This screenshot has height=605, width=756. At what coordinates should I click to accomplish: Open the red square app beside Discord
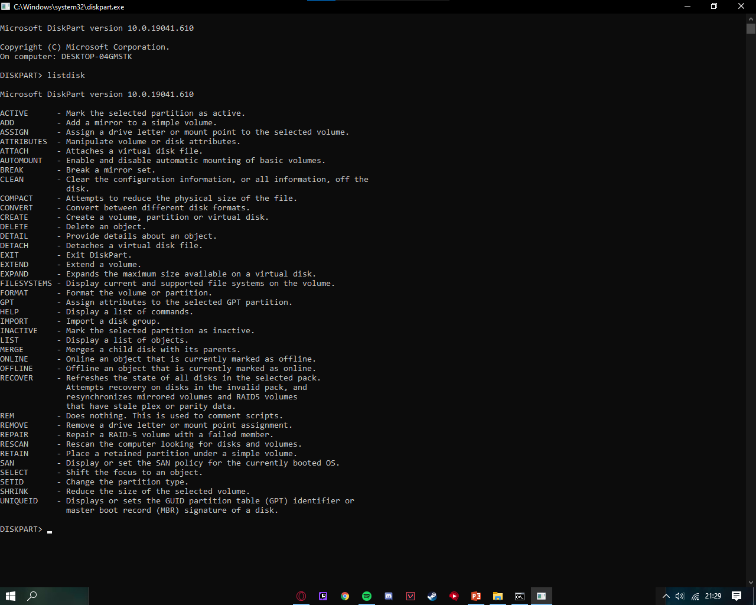[410, 596]
